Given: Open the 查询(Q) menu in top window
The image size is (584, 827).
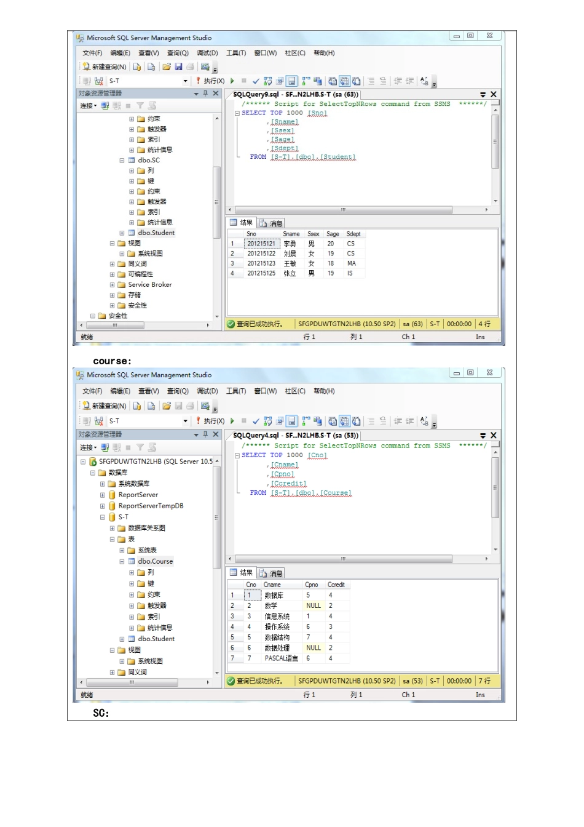Looking at the screenshot, I should 178,53.
